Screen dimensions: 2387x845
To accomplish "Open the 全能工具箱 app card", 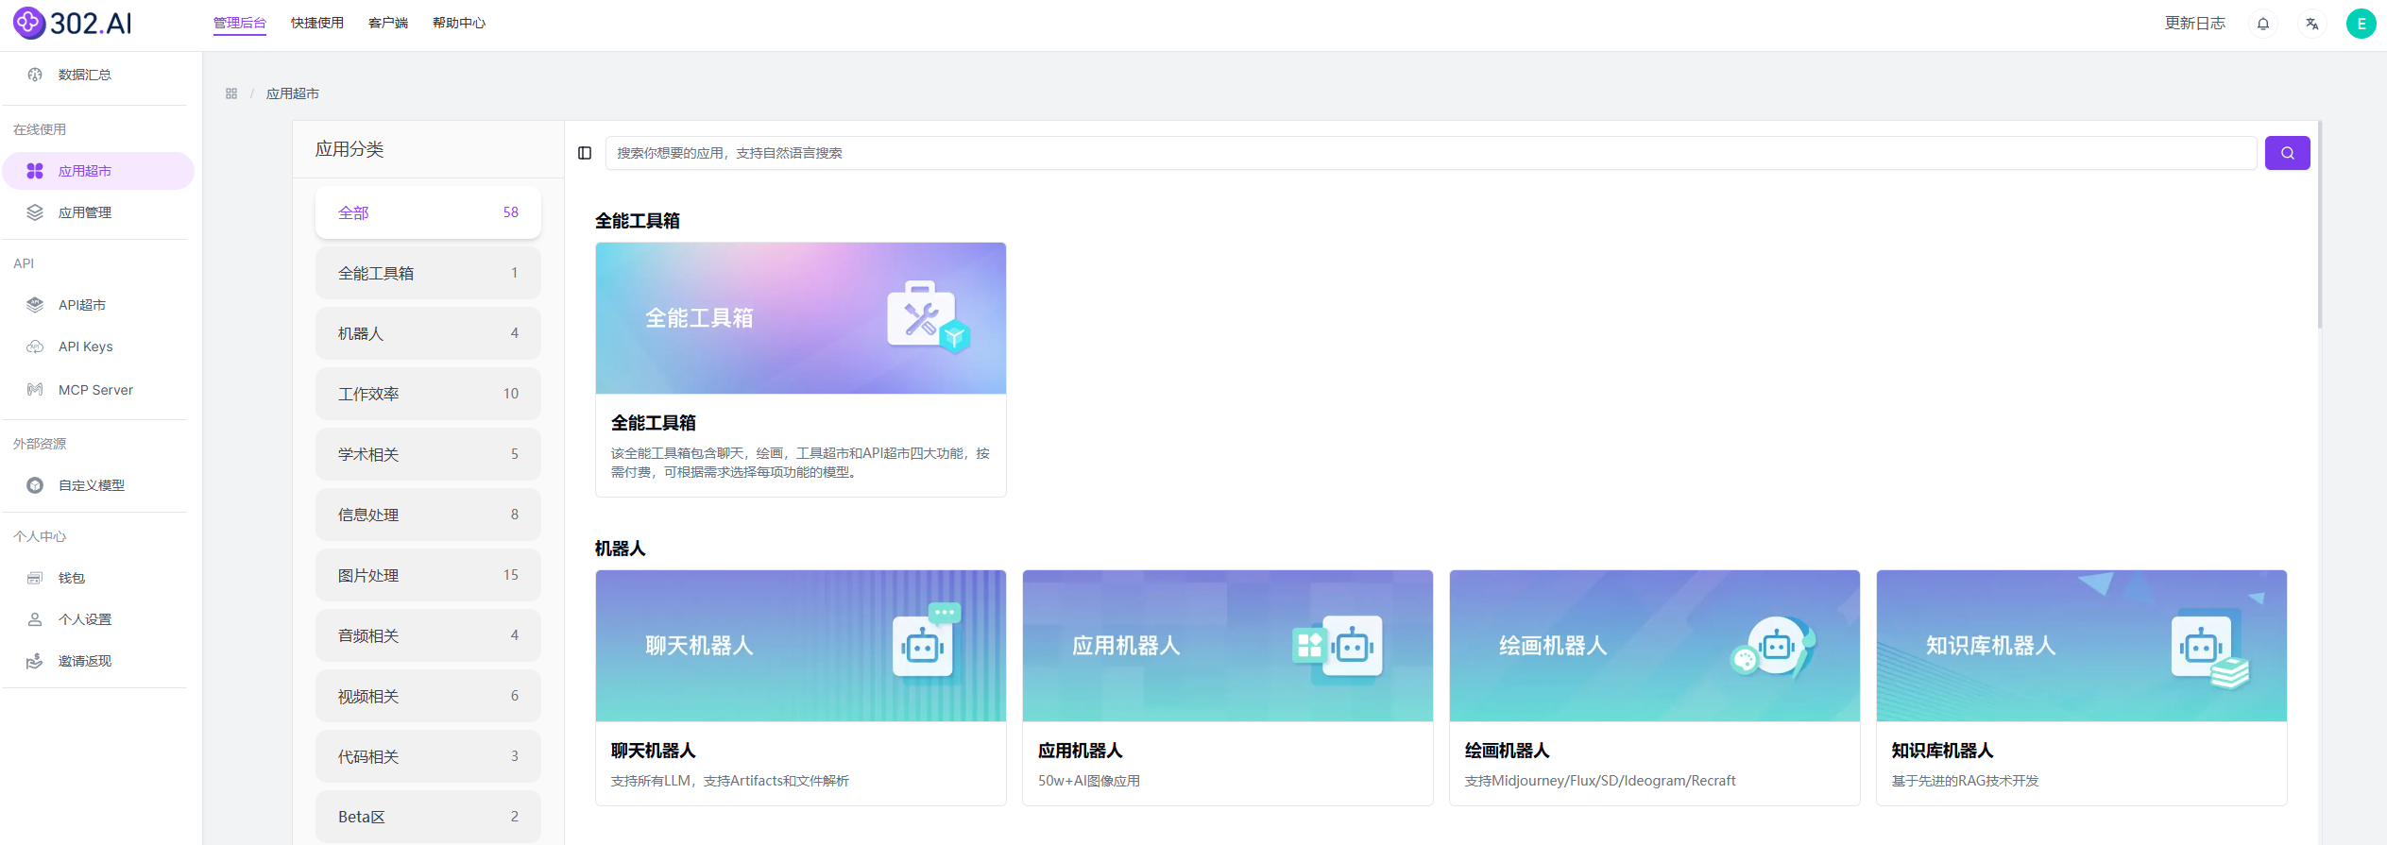I will coord(801,369).
